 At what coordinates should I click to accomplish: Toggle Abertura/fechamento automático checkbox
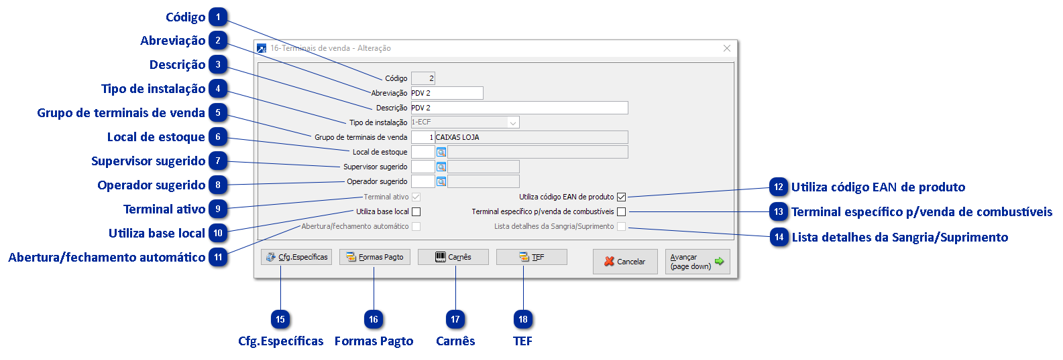(x=416, y=226)
